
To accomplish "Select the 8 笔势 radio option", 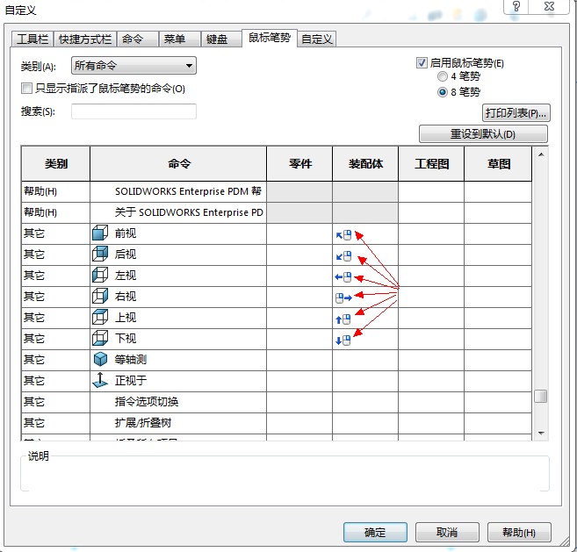I will (x=443, y=92).
